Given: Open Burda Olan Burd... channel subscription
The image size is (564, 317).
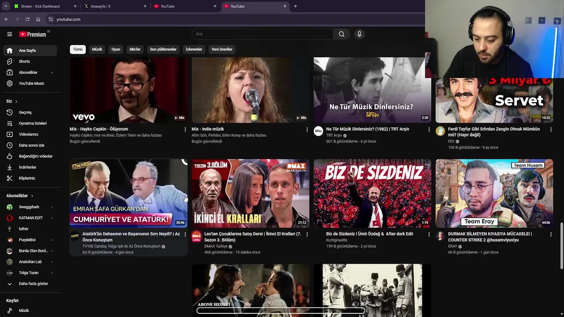Looking at the screenshot, I should (x=30, y=251).
